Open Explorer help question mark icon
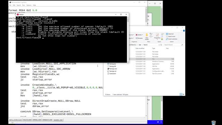 tap(184, 31)
